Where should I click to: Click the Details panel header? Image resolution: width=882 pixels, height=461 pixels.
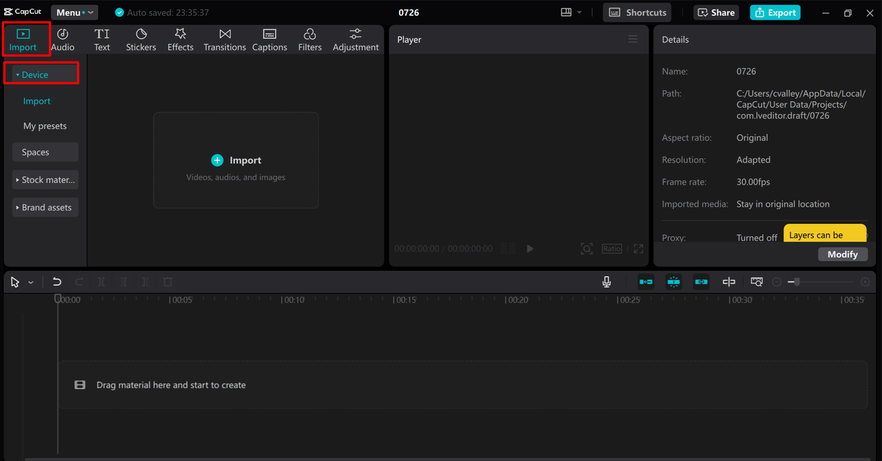[675, 39]
